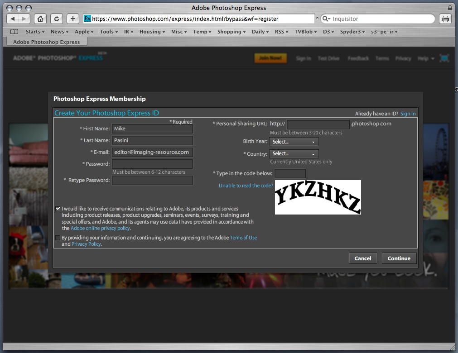Select the Adobe Photoshop Express tab
This screenshot has width=458, height=353.
tap(46, 42)
